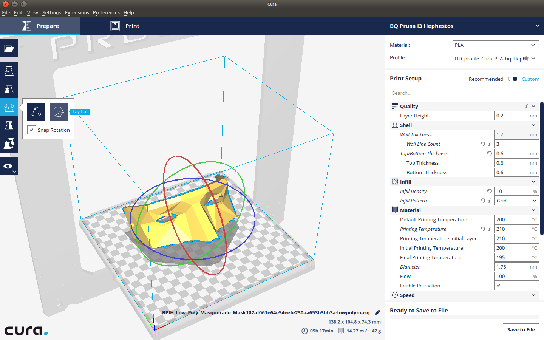The width and height of the screenshot is (544, 340).
Task: Collapse the Quality section
Action: tap(533, 106)
